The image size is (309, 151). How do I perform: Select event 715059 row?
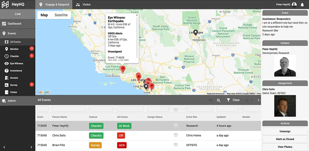coord(148,126)
